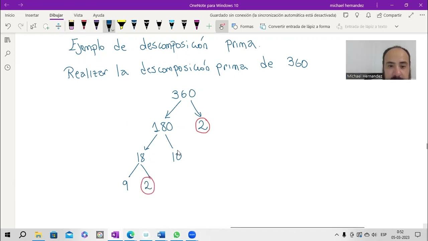Open WhatsApp from the taskbar
428x241 pixels.
click(x=177, y=235)
